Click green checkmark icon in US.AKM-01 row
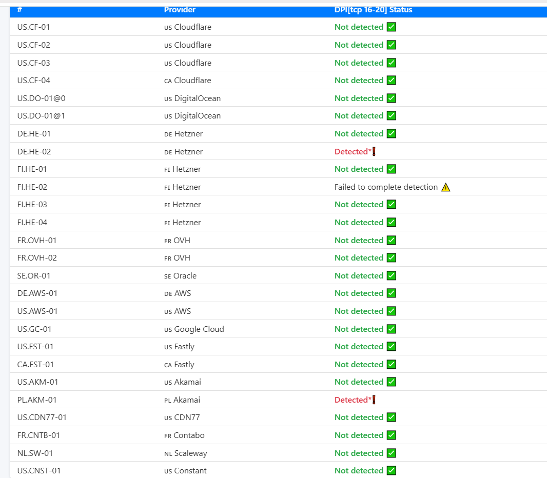 point(392,382)
